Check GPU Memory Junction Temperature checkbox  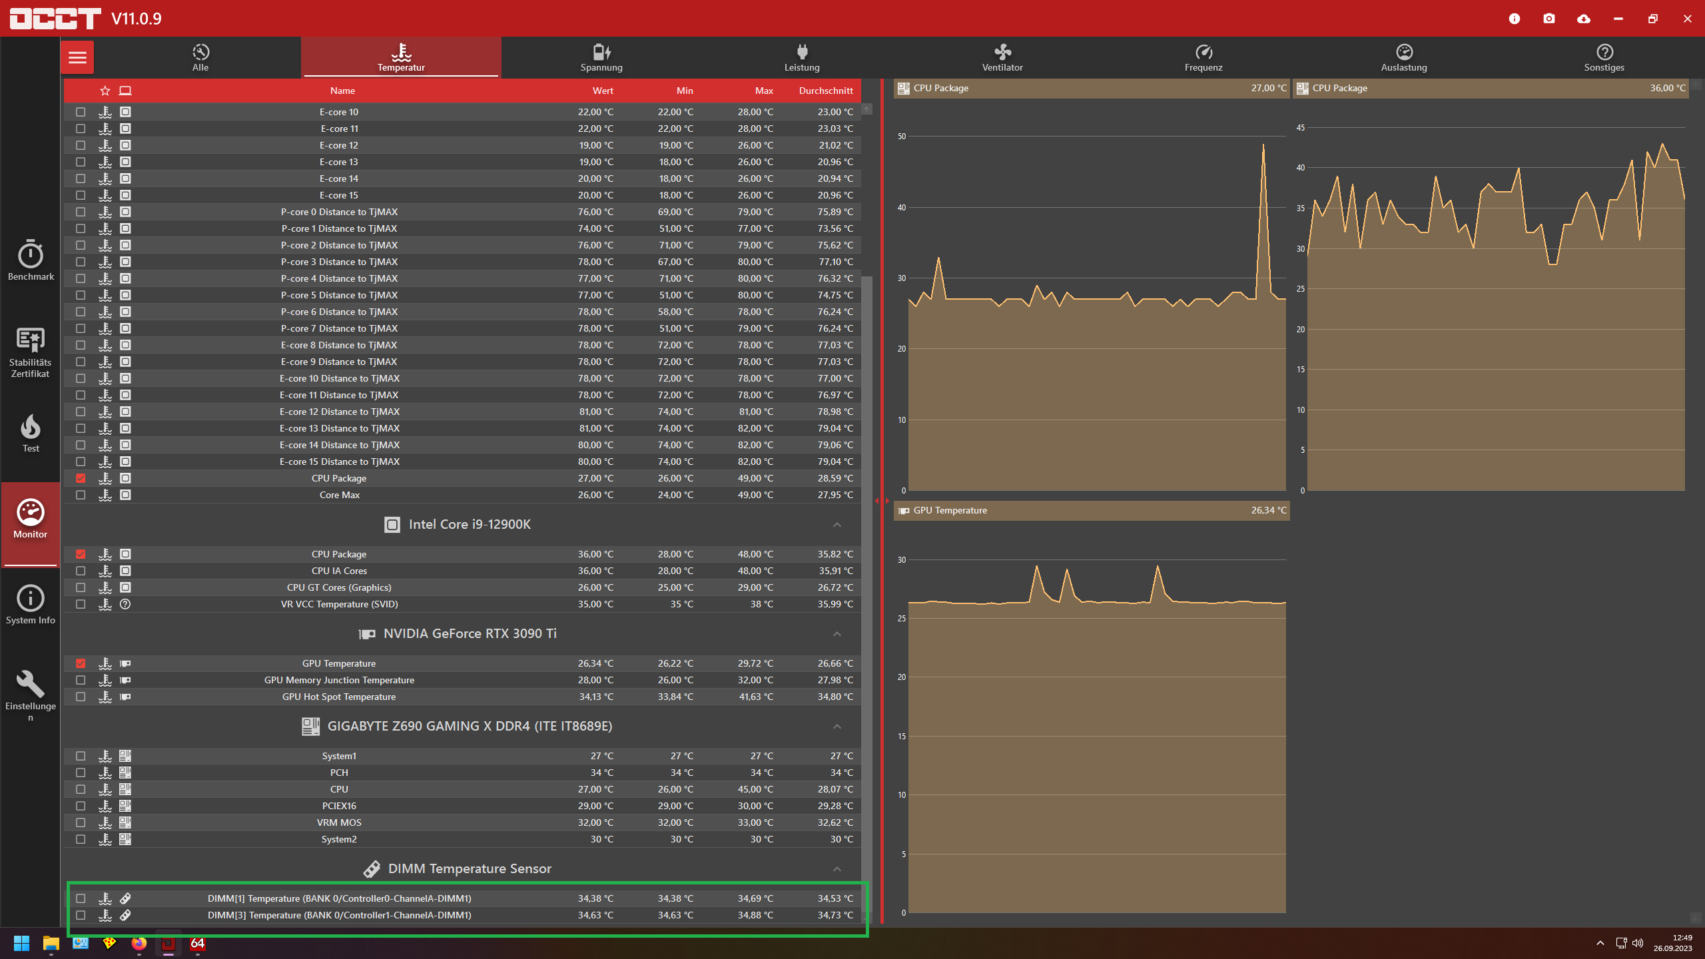81,680
